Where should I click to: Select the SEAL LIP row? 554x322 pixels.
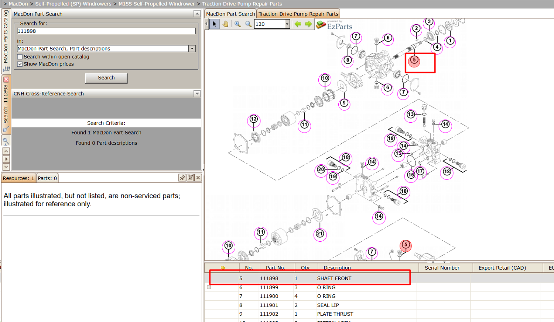pyautogui.click(x=379, y=305)
